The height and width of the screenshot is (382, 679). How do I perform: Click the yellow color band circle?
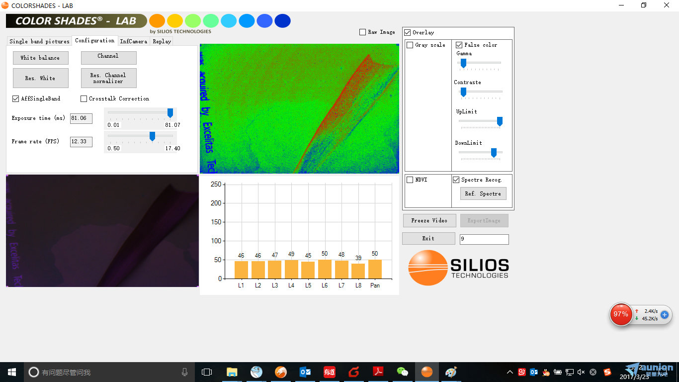click(x=175, y=21)
